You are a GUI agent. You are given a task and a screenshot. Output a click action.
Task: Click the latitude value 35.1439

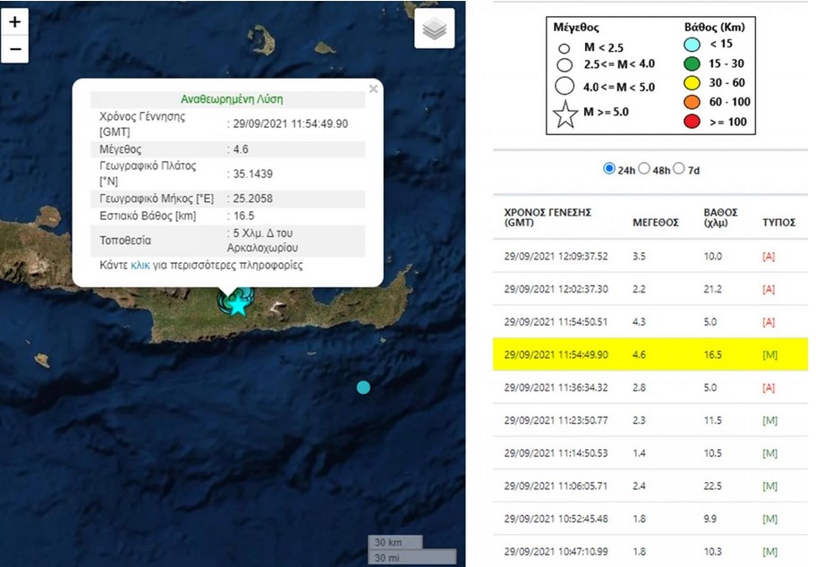tap(252, 173)
